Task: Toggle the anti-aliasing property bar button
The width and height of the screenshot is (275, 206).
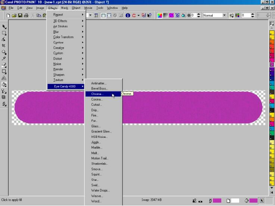Action: click(231, 15)
